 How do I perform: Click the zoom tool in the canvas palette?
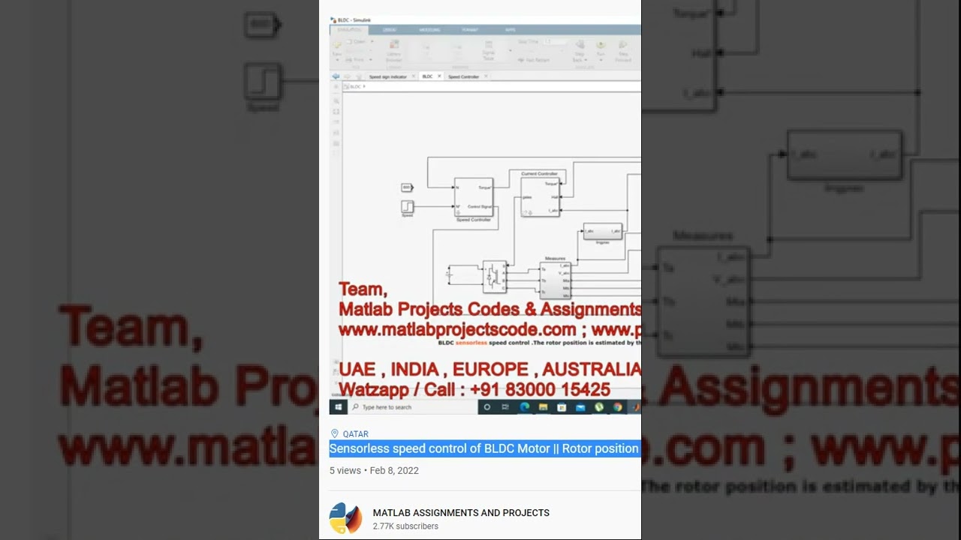(336, 100)
